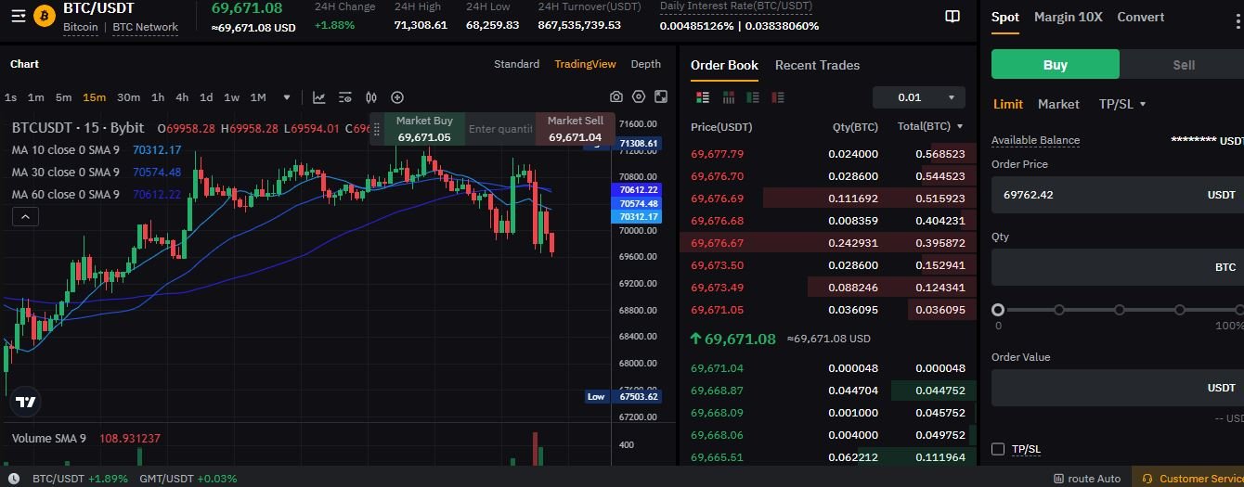This screenshot has width=1244, height=487.
Task: Click the Market Buy button on chart
Action: click(x=424, y=129)
